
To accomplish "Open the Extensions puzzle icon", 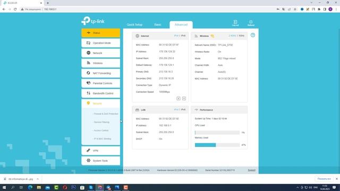I will [319, 10].
